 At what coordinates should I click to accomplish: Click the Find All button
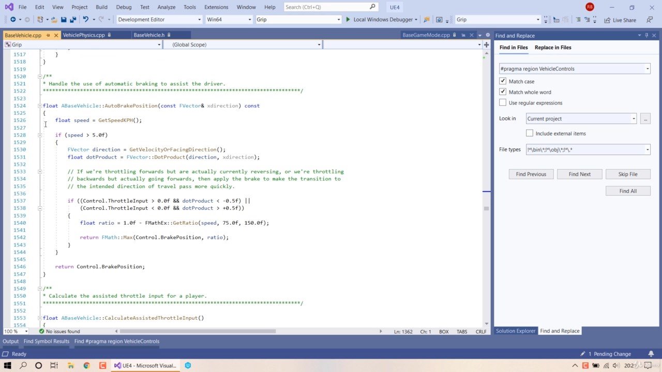[627, 191]
